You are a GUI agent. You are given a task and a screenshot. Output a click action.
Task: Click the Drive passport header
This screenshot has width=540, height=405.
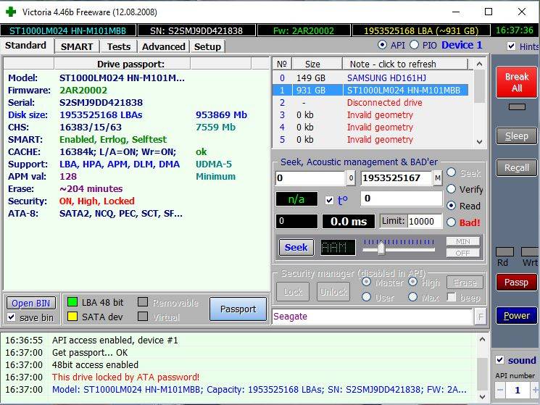pyautogui.click(x=131, y=64)
